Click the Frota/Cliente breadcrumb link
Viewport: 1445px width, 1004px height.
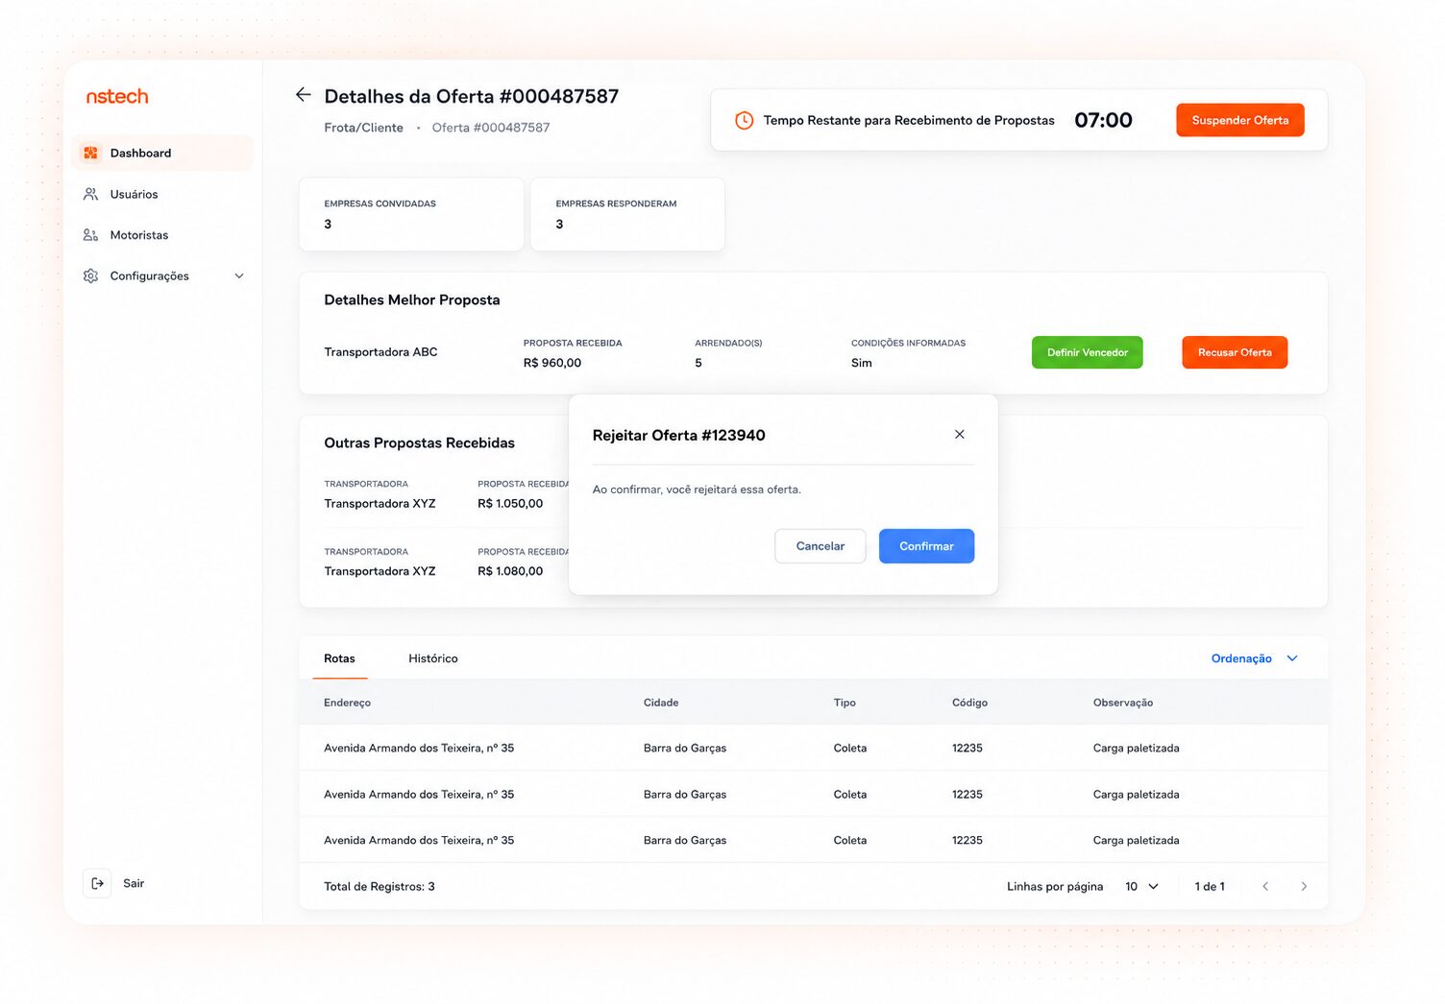(363, 128)
